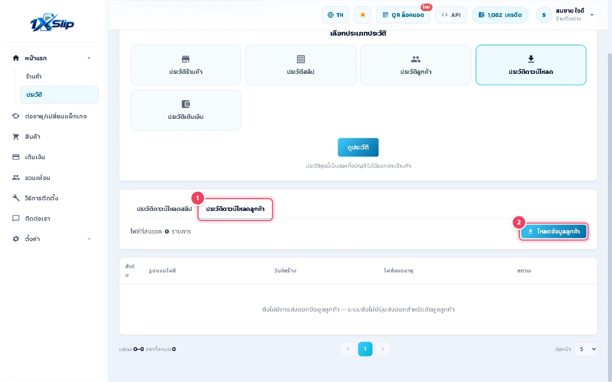The height and width of the screenshot is (382, 612).
Task: Click the people icon beside ชวนเพื่อน
Action: click(16, 177)
